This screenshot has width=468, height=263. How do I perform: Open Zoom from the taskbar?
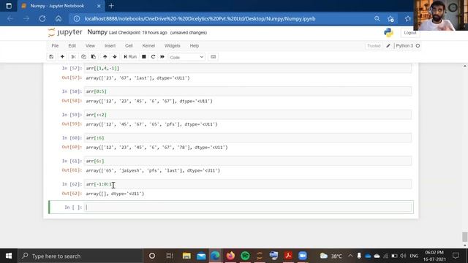pos(303,256)
